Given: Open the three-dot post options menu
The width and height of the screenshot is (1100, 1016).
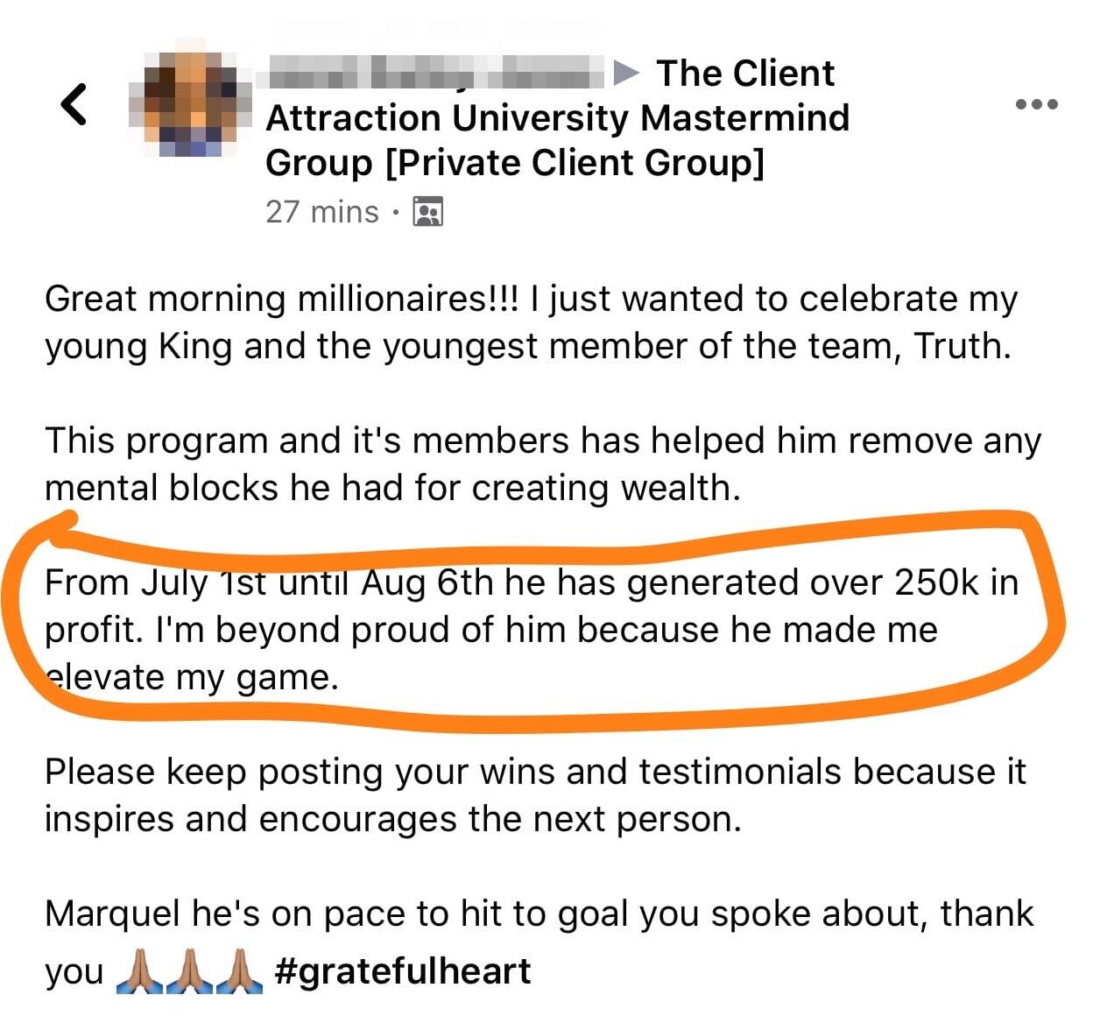Looking at the screenshot, I should coord(1036,104).
